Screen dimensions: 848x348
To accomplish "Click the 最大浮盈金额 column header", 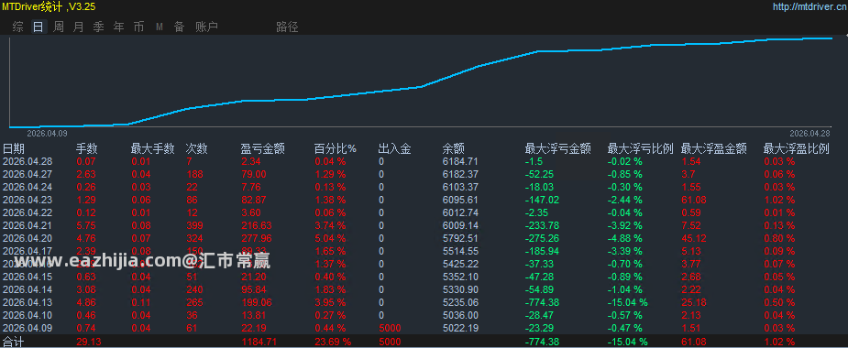I will (714, 148).
